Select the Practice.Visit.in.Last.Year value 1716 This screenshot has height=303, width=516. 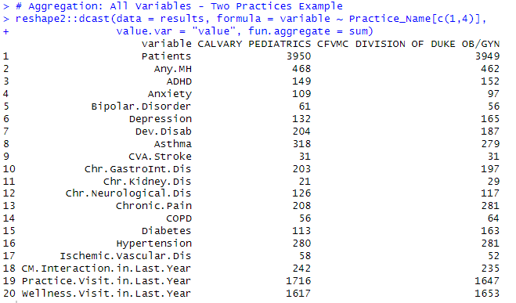click(x=298, y=280)
